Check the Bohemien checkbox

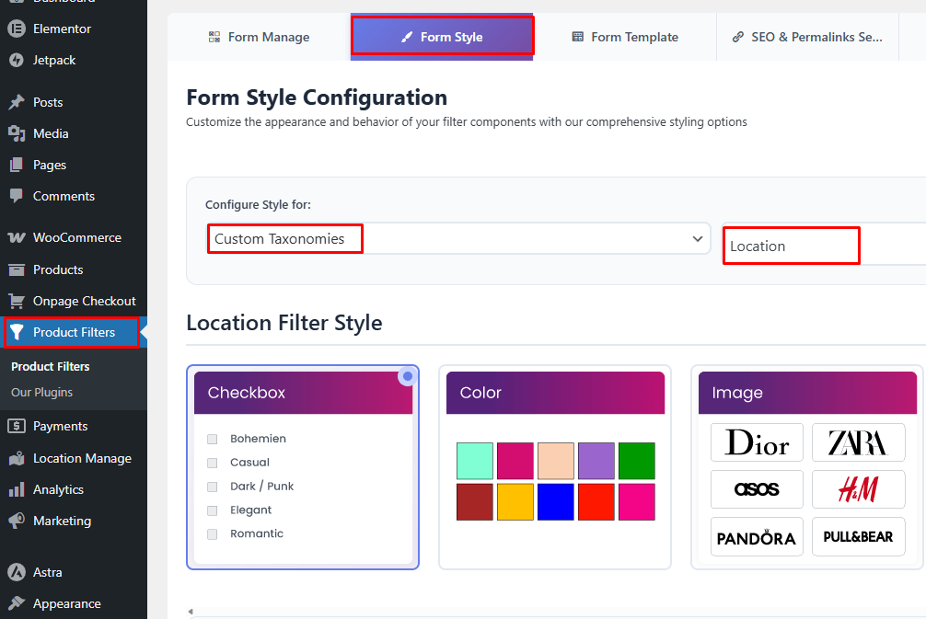click(212, 439)
